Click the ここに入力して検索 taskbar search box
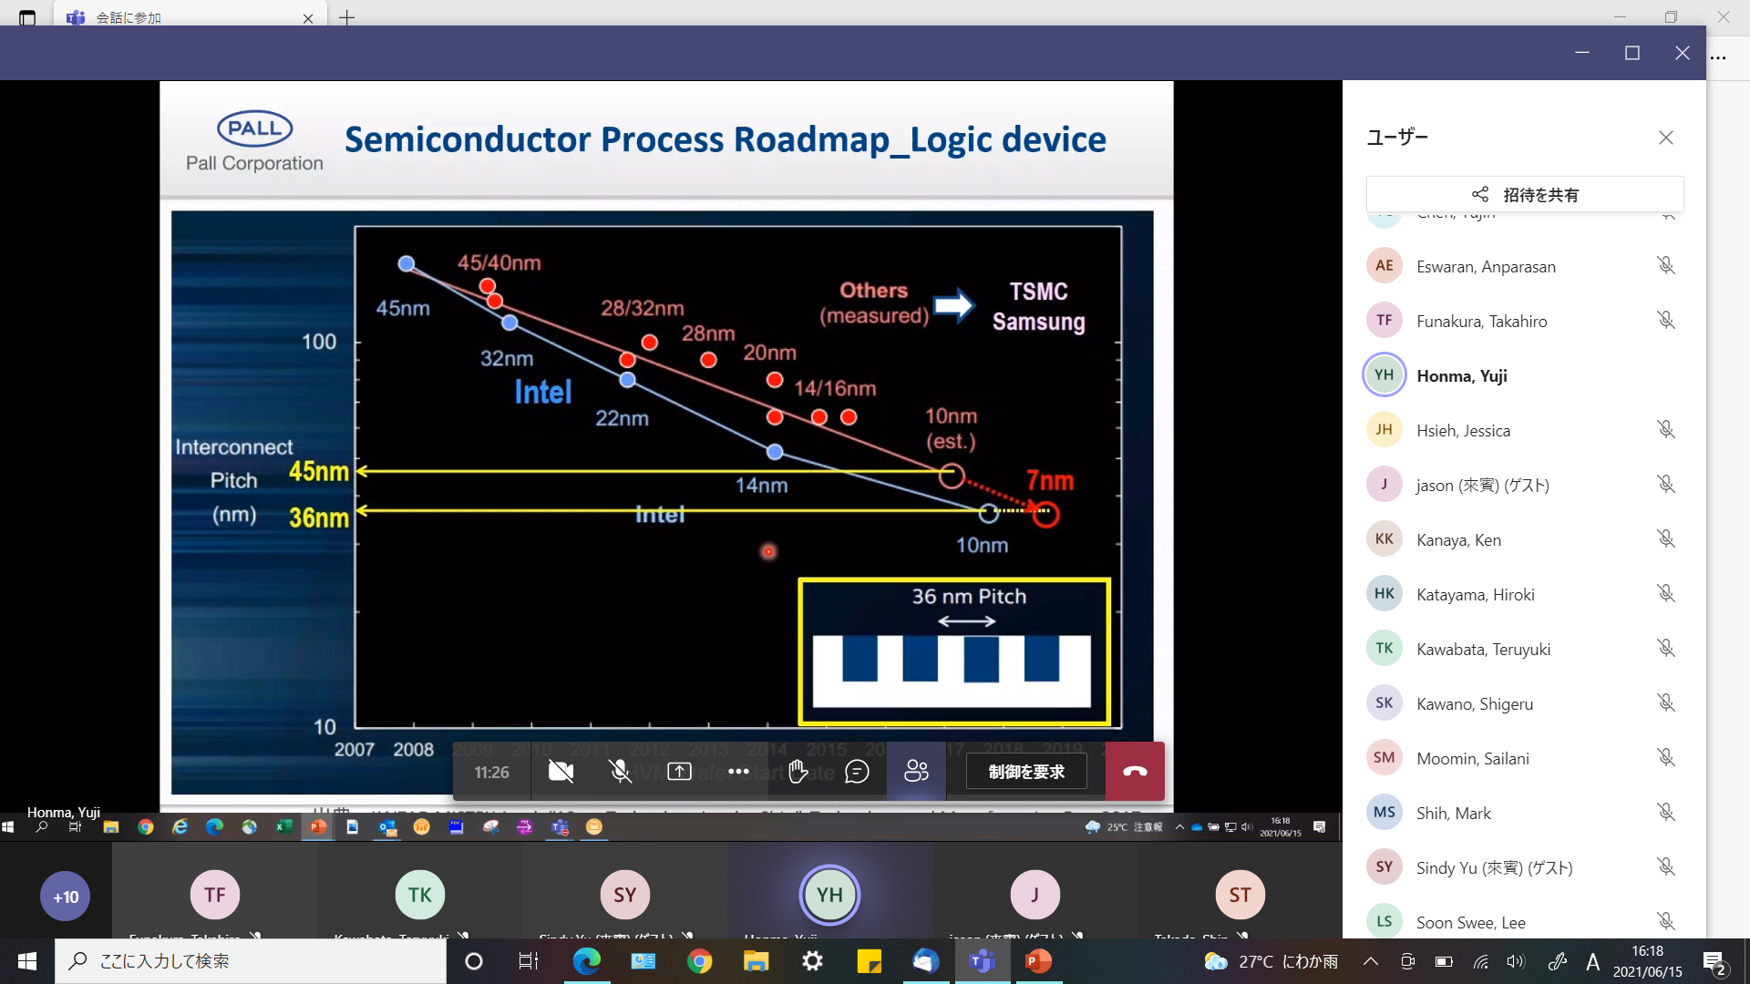The image size is (1750, 984). [251, 961]
